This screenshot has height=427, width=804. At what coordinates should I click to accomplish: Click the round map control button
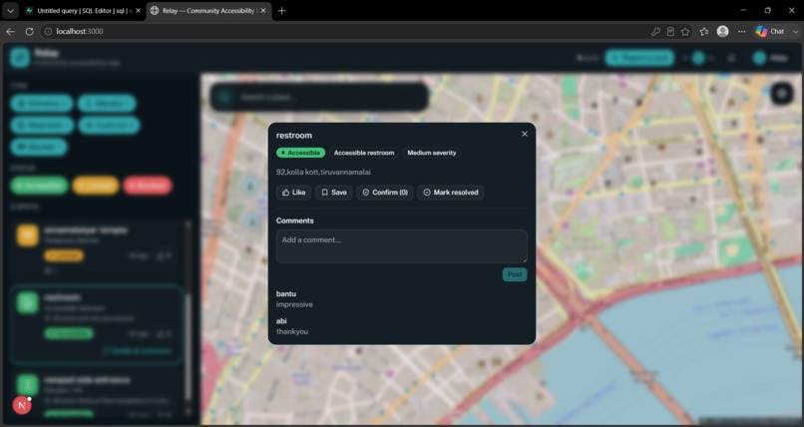click(x=782, y=94)
